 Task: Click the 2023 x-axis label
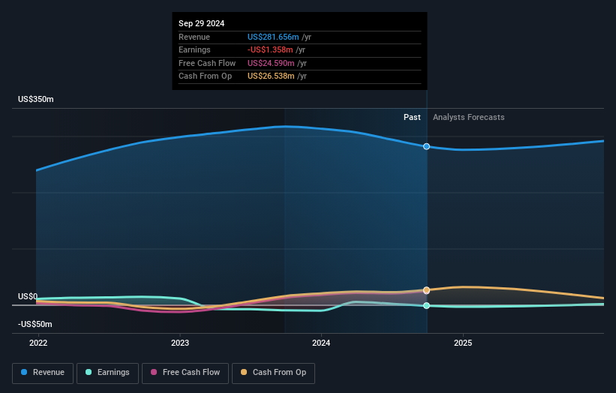pyautogui.click(x=180, y=343)
